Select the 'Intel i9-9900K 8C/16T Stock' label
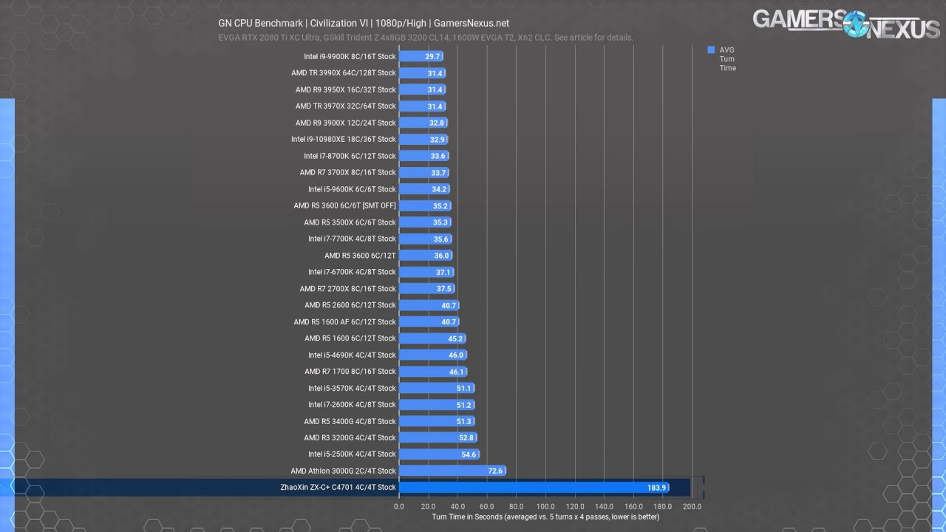 (350, 56)
